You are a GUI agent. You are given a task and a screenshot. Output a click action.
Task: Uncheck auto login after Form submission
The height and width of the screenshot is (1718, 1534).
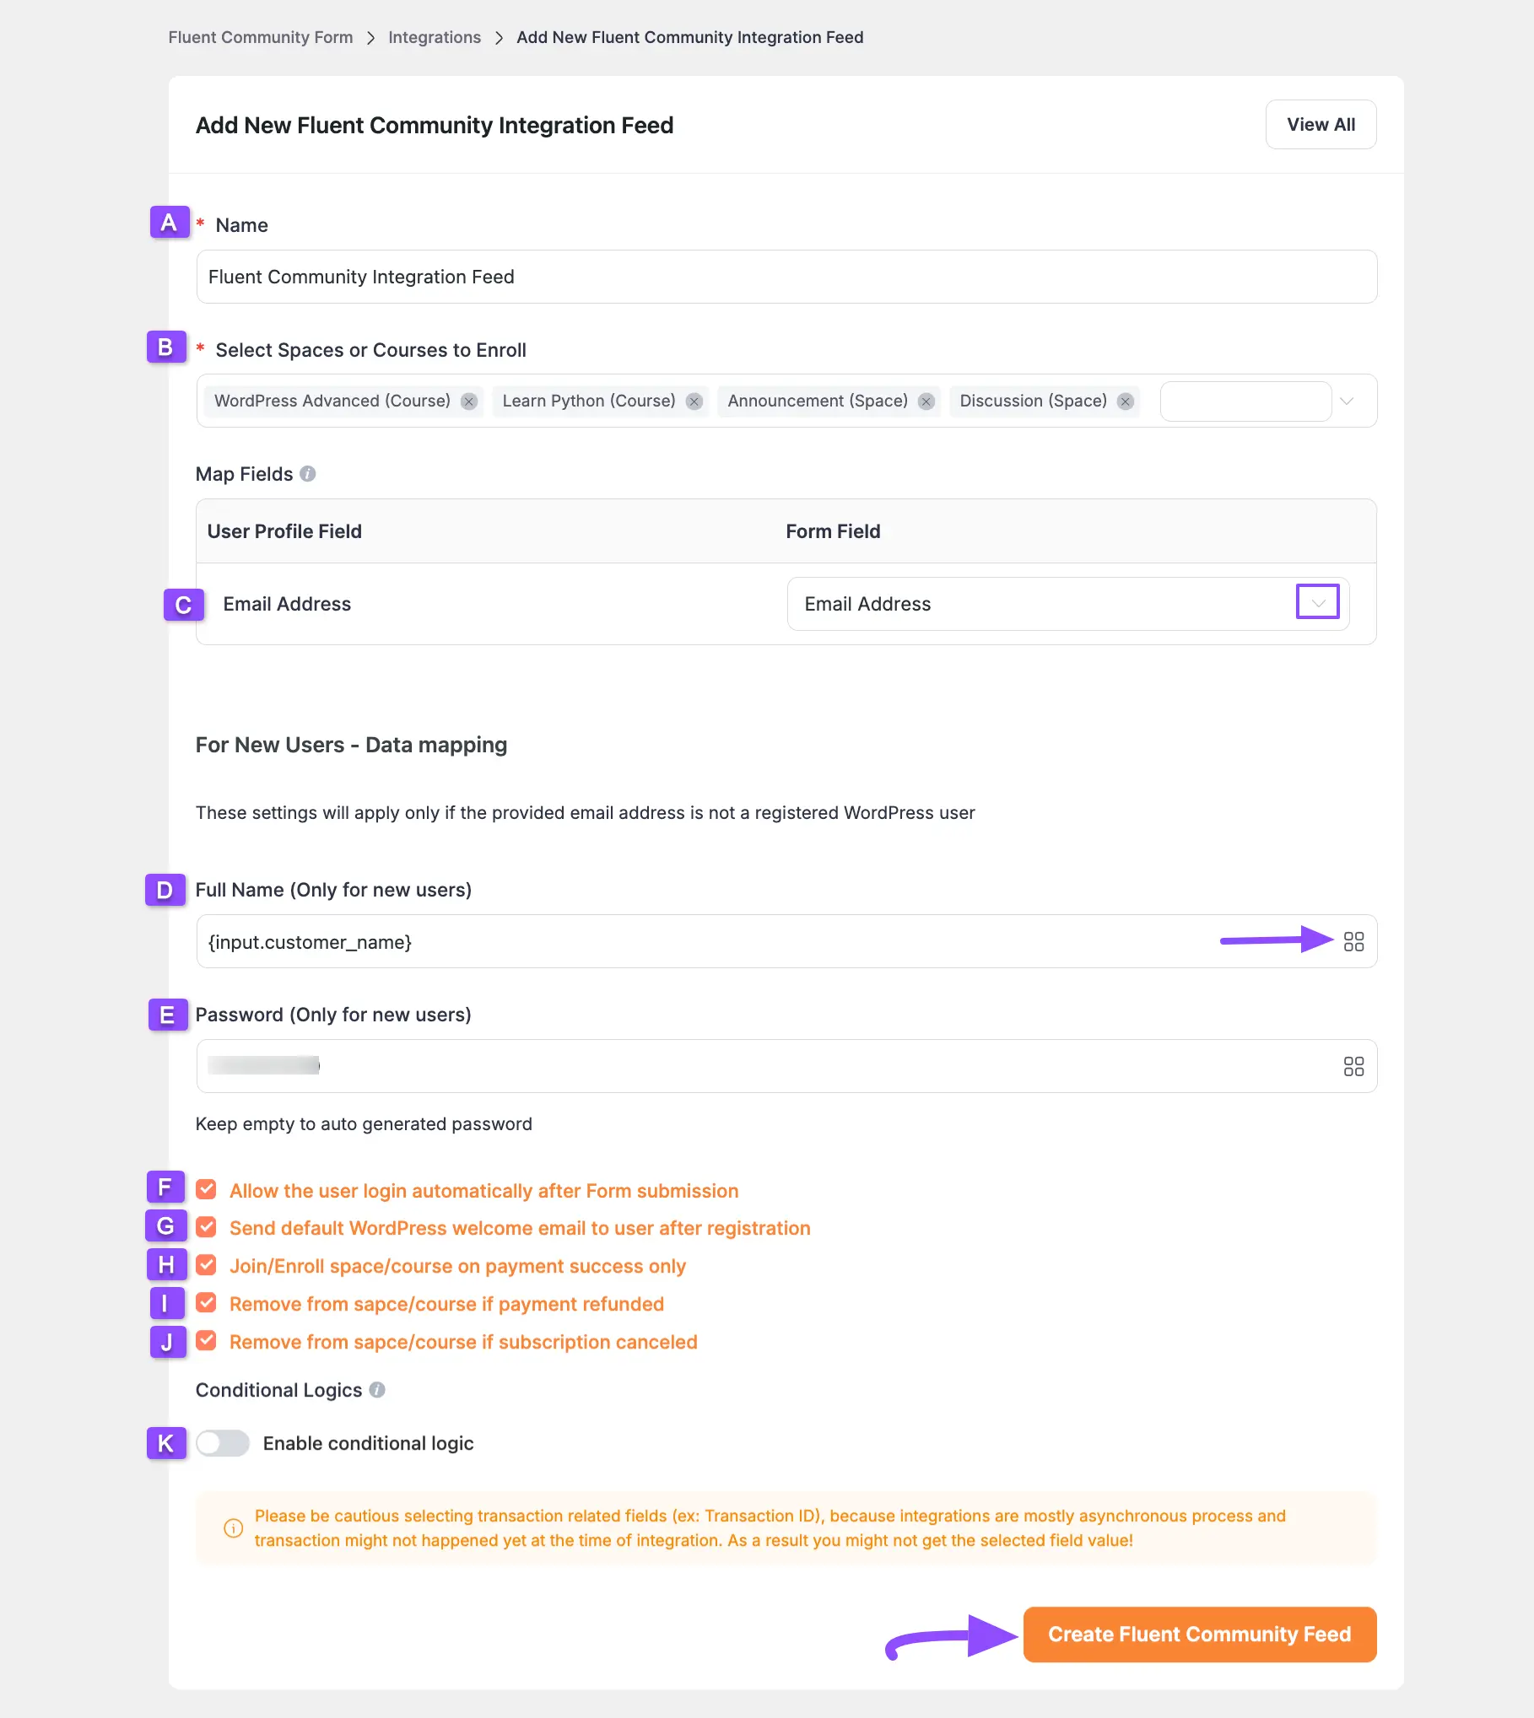tap(206, 1190)
